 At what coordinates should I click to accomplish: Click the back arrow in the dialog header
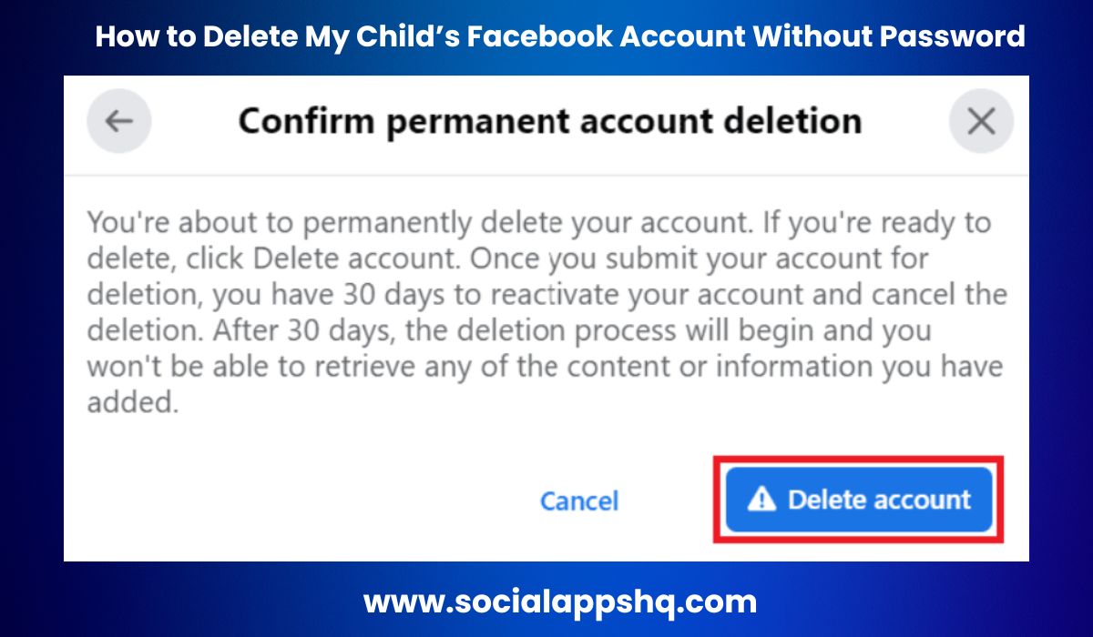[119, 119]
